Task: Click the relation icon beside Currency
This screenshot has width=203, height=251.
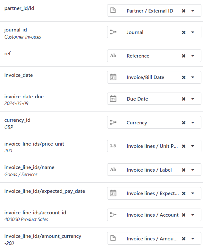Action: pyautogui.click(x=113, y=122)
